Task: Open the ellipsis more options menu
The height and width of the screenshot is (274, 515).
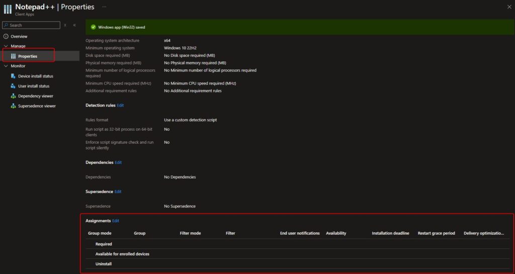Action: [x=104, y=7]
